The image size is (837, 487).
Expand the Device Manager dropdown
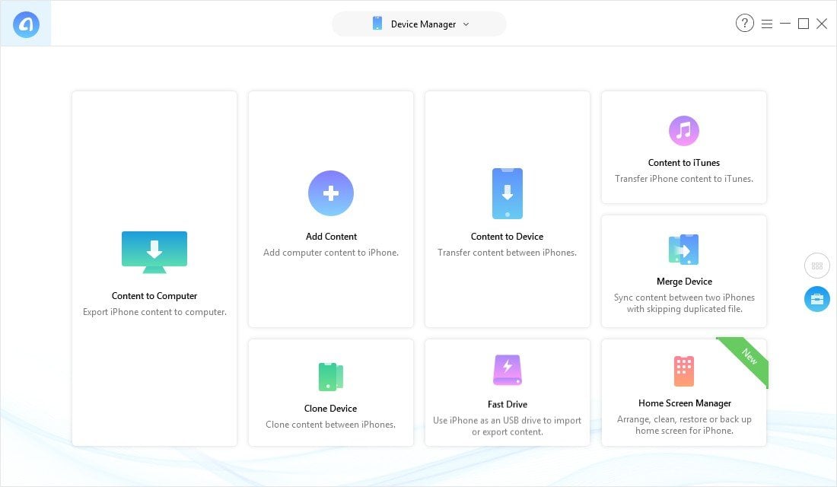pos(419,24)
